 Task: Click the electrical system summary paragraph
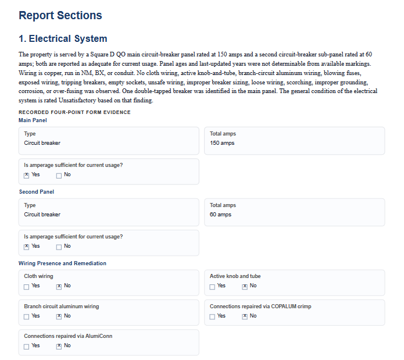(198, 77)
